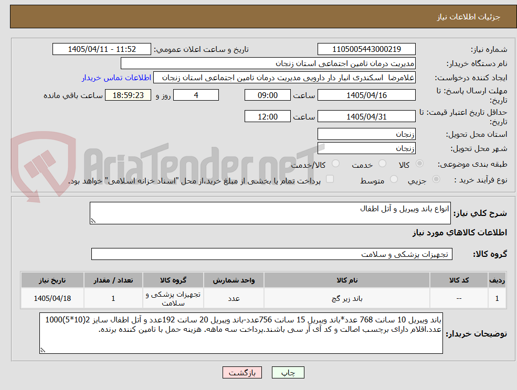This screenshot has width=517, height=390.
Task: Click the گروه کالا column header
Action: pyautogui.click(x=173, y=280)
